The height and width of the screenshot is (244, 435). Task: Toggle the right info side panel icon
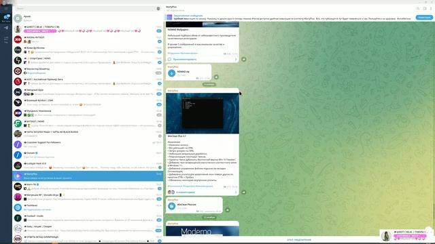pos(425,9)
